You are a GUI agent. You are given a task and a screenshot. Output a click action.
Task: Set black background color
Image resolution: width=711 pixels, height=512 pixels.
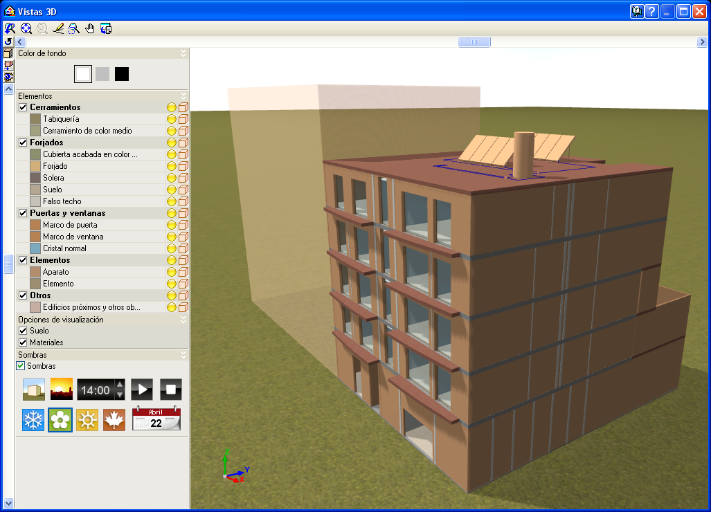122,74
